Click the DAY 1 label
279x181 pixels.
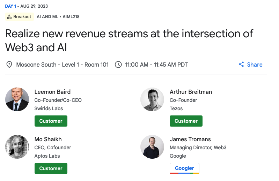tap(10, 6)
